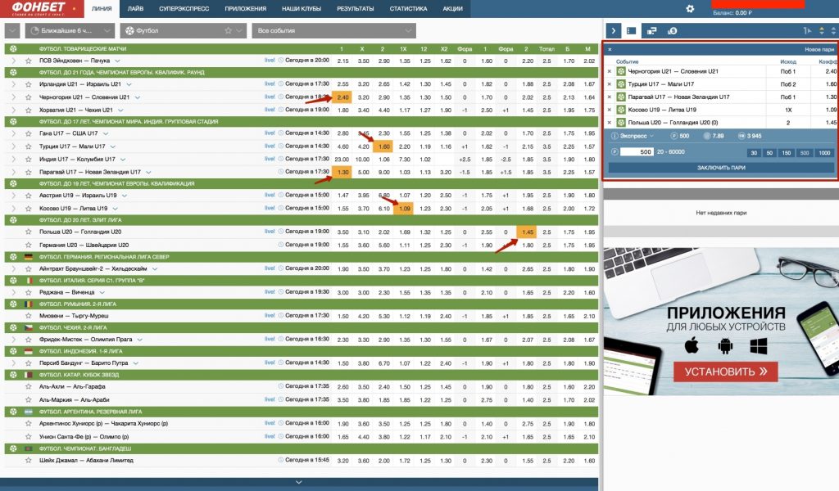Remove Косово U19 — Литва U19 from slip

[609, 109]
